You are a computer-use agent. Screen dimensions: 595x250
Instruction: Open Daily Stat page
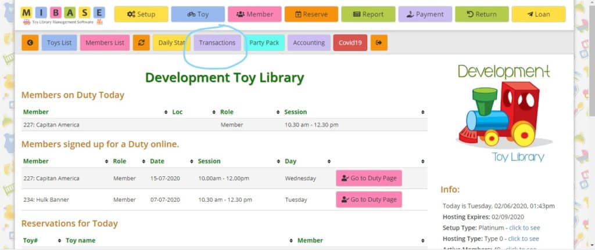click(x=171, y=43)
